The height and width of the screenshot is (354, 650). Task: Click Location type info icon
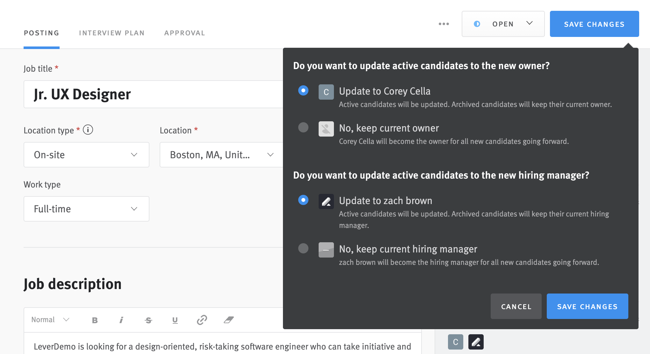[x=88, y=130]
